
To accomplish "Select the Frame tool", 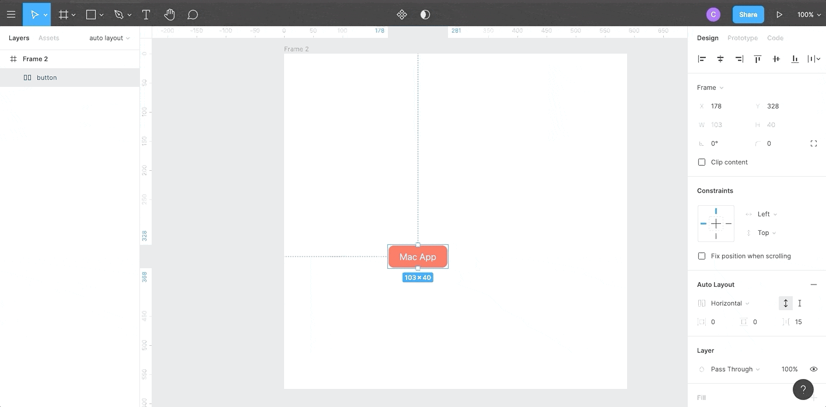I will (64, 14).
